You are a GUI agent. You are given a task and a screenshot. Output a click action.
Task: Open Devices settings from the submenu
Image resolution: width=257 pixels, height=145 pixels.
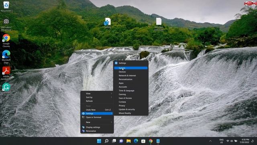(x=131, y=72)
